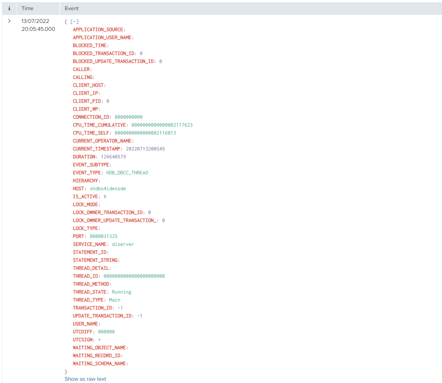Expand event details with the row chevron
The height and width of the screenshot is (383, 442).
coord(9,21)
